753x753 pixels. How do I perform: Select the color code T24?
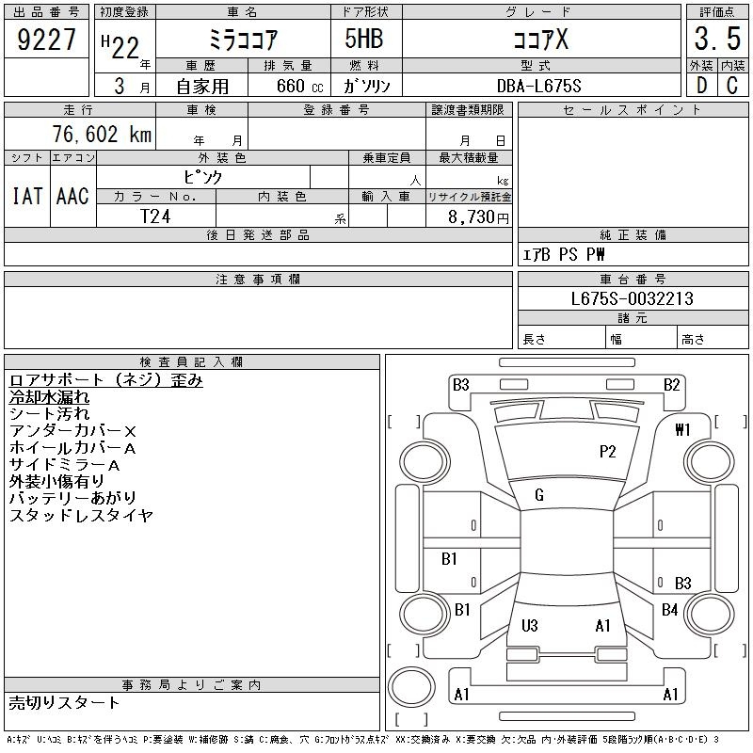point(155,216)
